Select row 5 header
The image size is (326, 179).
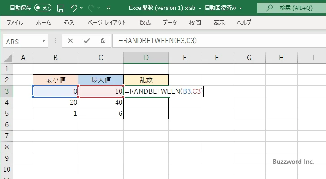click(x=7, y=114)
